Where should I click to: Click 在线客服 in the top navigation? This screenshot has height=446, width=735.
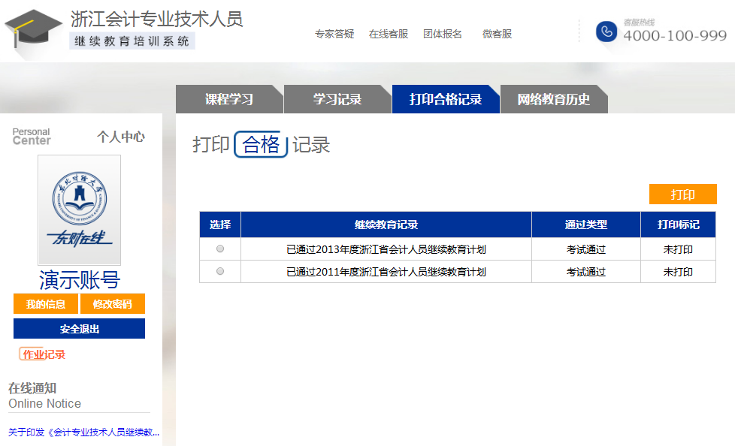(x=389, y=34)
